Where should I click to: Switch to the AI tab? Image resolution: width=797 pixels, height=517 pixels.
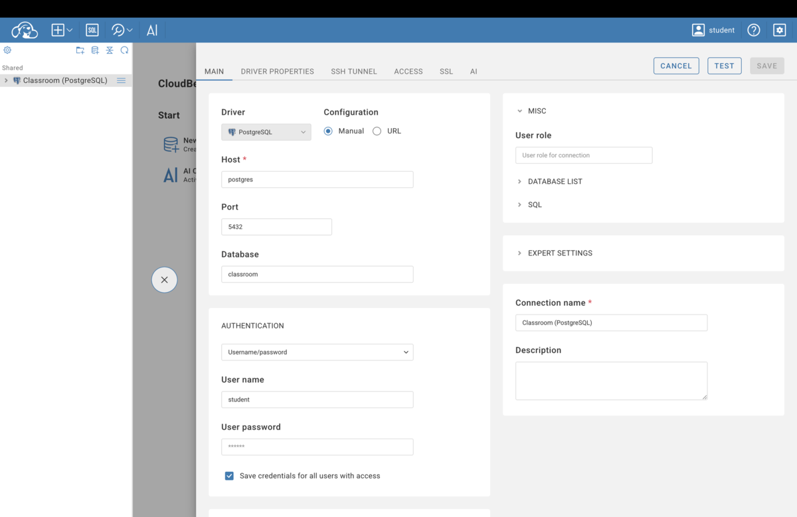click(x=474, y=71)
